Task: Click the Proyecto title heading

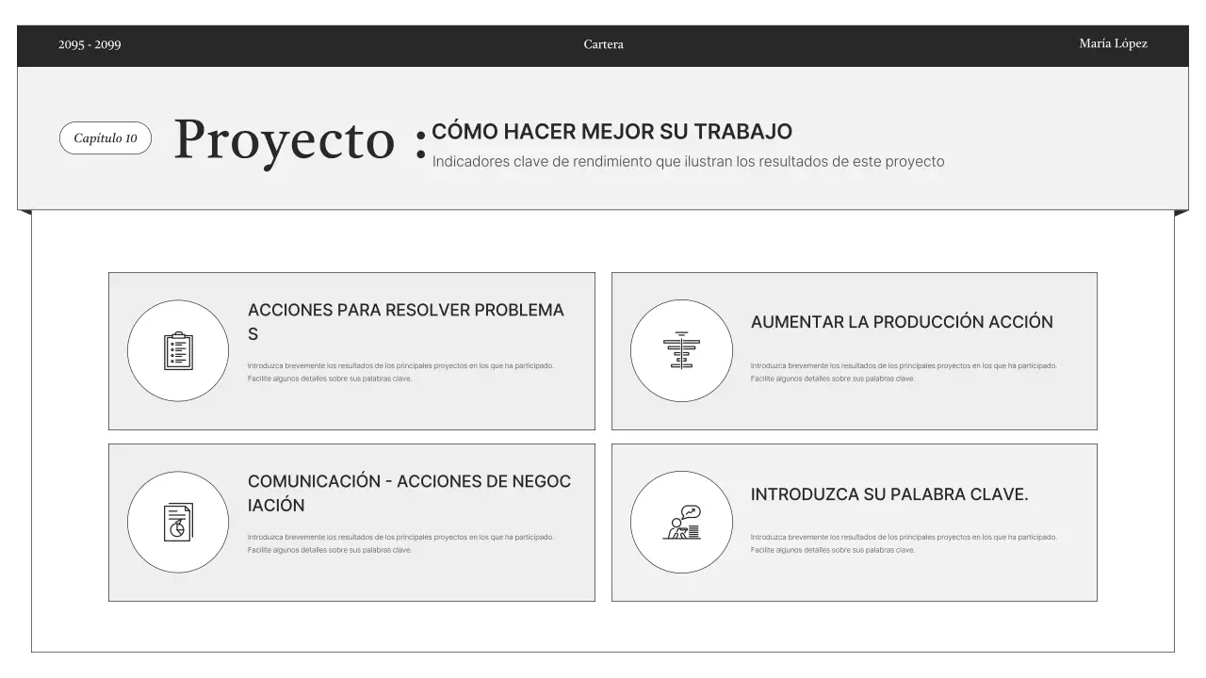Action: coord(284,141)
